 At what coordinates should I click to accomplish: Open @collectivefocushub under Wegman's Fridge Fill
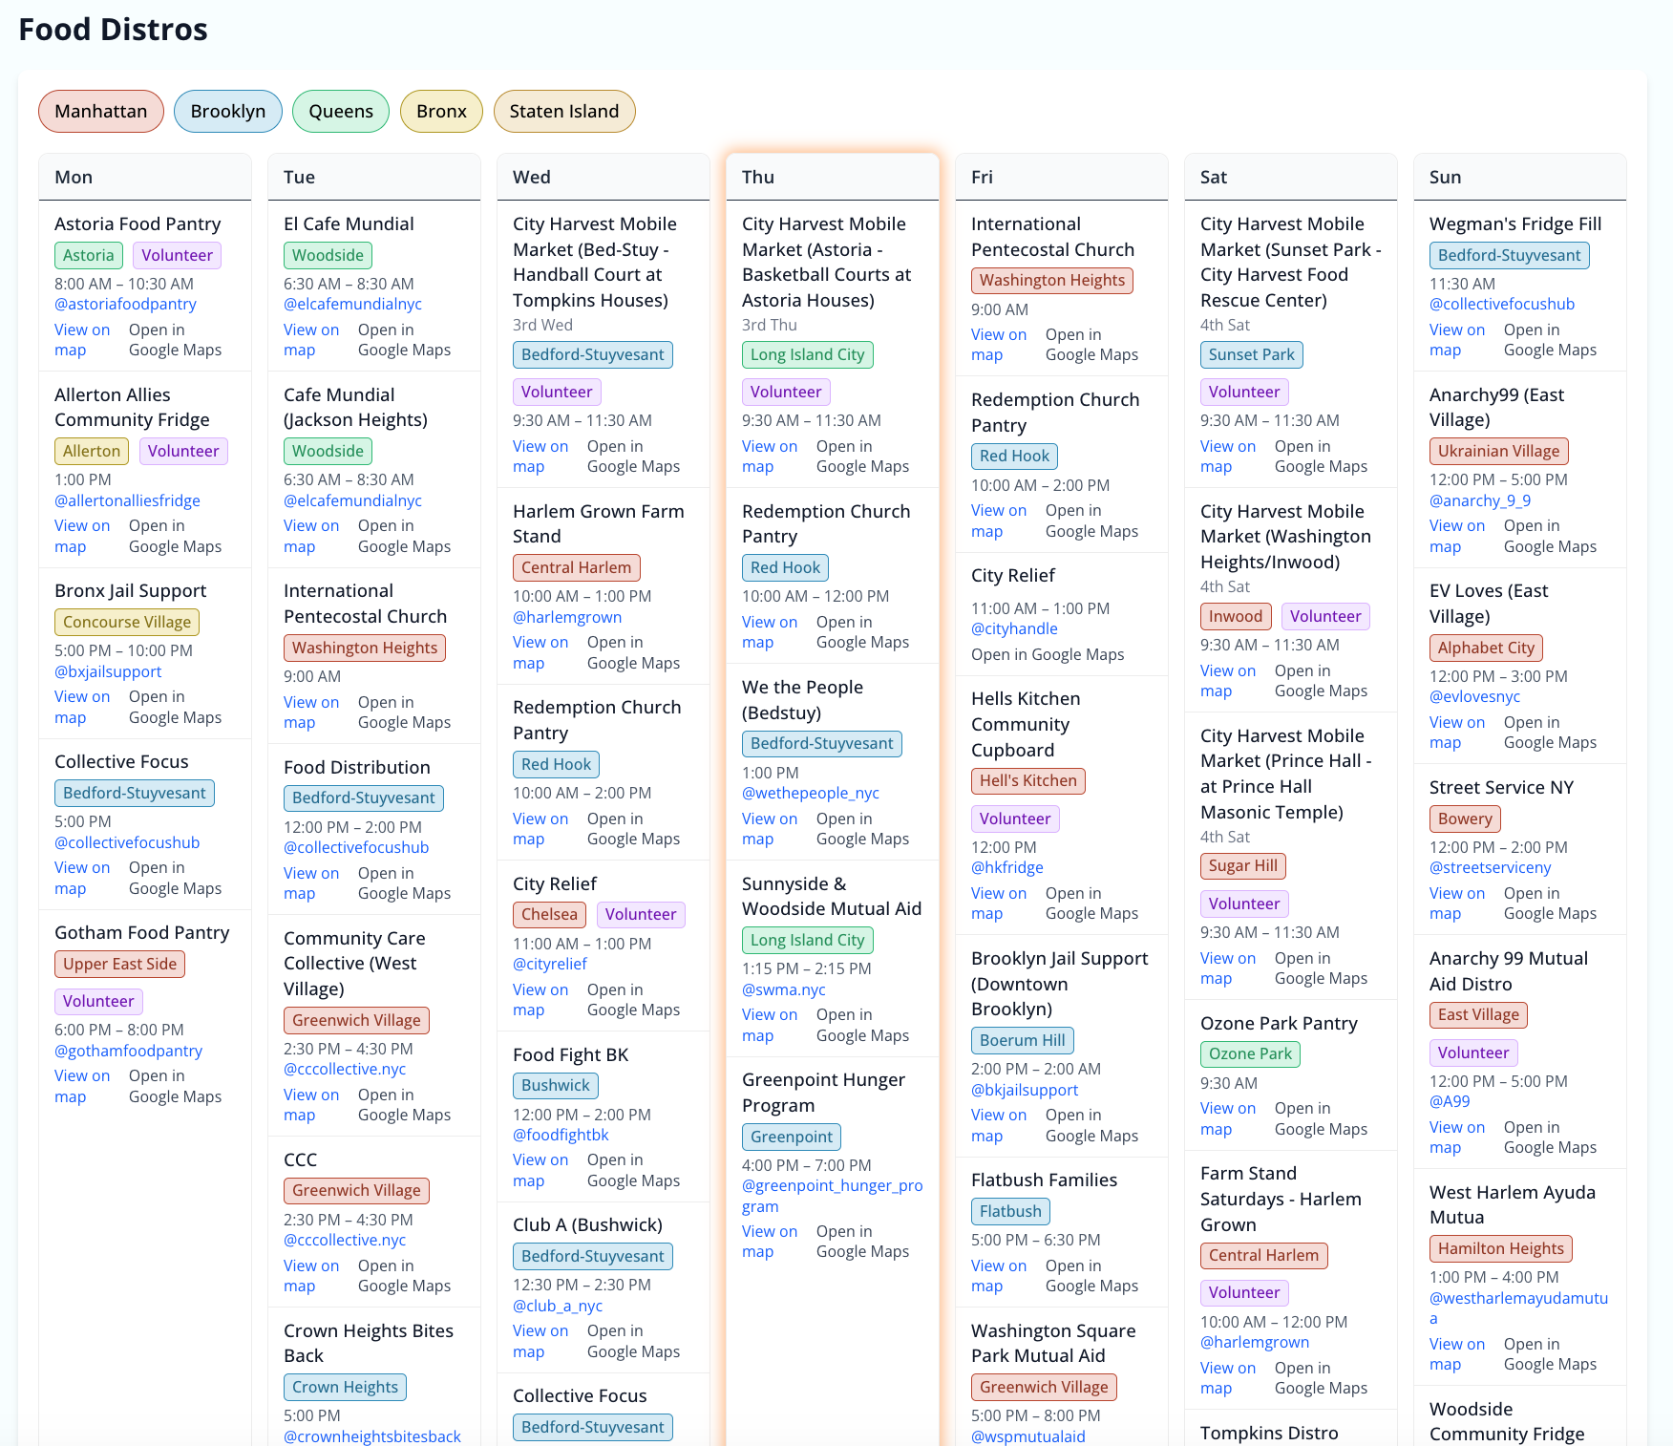coord(1502,304)
